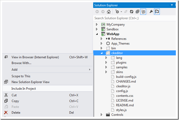
Task: Select the config.js file
Action: pos(122,91)
